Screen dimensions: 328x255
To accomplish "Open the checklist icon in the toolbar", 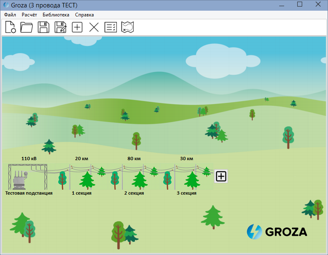I will (x=111, y=28).
